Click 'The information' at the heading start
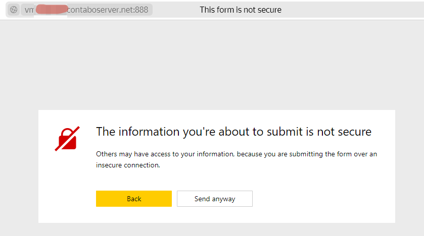 point(130,132)
